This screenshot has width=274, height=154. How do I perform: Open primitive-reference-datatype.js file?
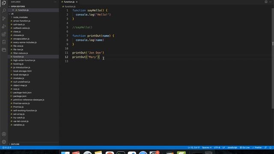29,100
